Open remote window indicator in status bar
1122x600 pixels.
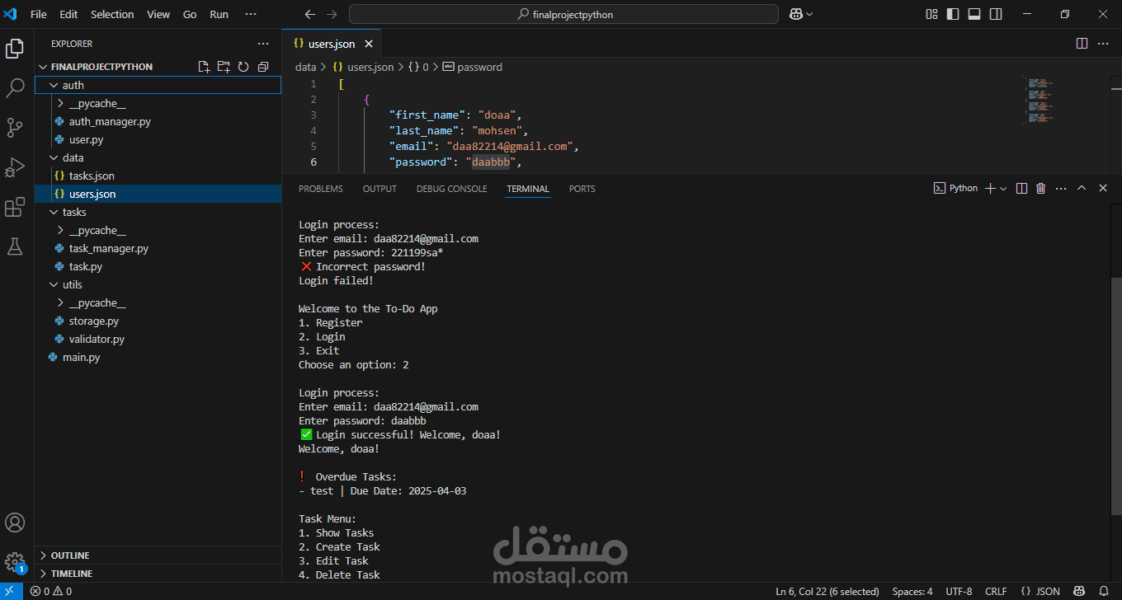coord(11,591)
